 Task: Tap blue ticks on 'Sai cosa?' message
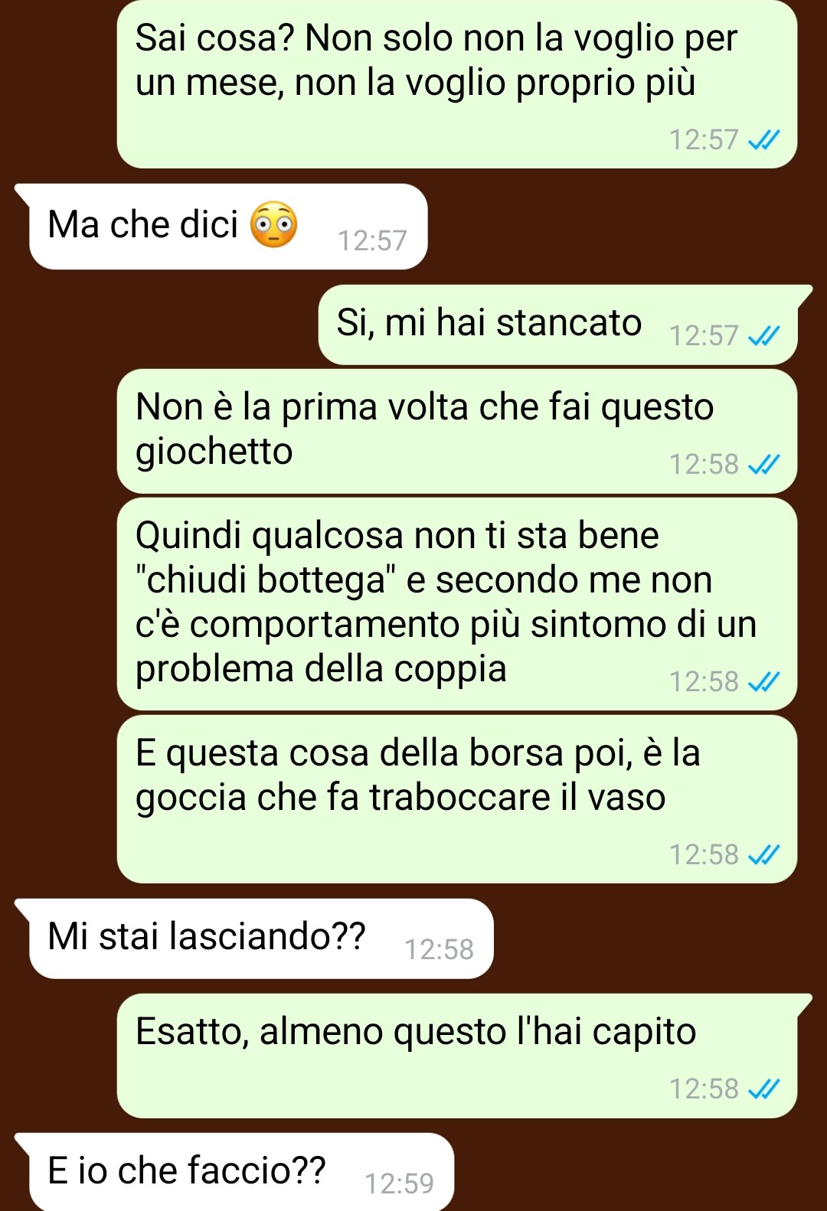pos(763,139)
